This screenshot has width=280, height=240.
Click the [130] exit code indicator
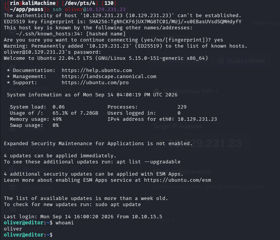[109, 3]
